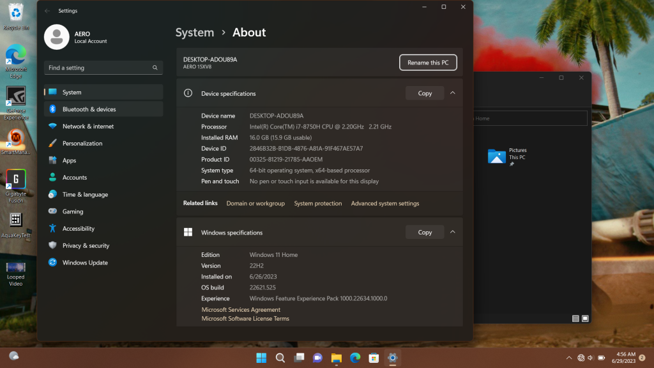Focus the Find a setting search box
Image resolution: width=654 pixels, height=368 pixels.
pyautogui.click(x=103, y=68)
